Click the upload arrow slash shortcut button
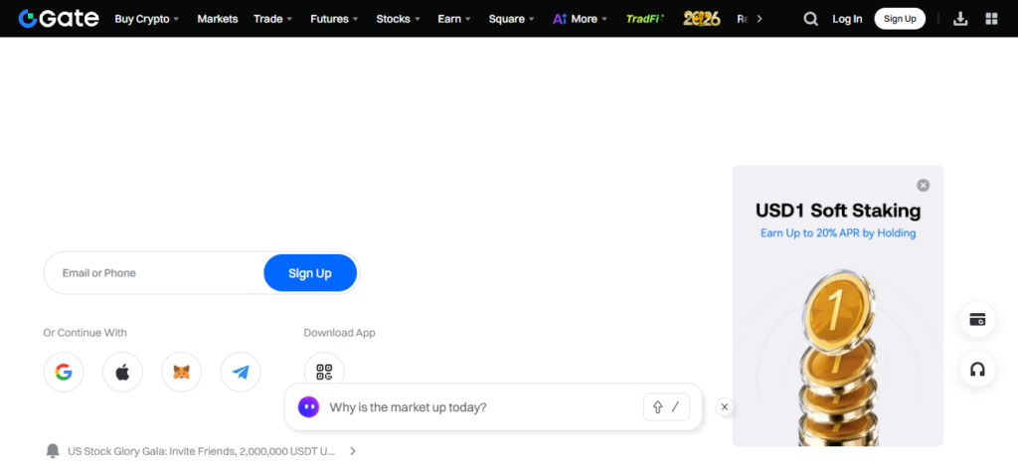 click(666, 407)
